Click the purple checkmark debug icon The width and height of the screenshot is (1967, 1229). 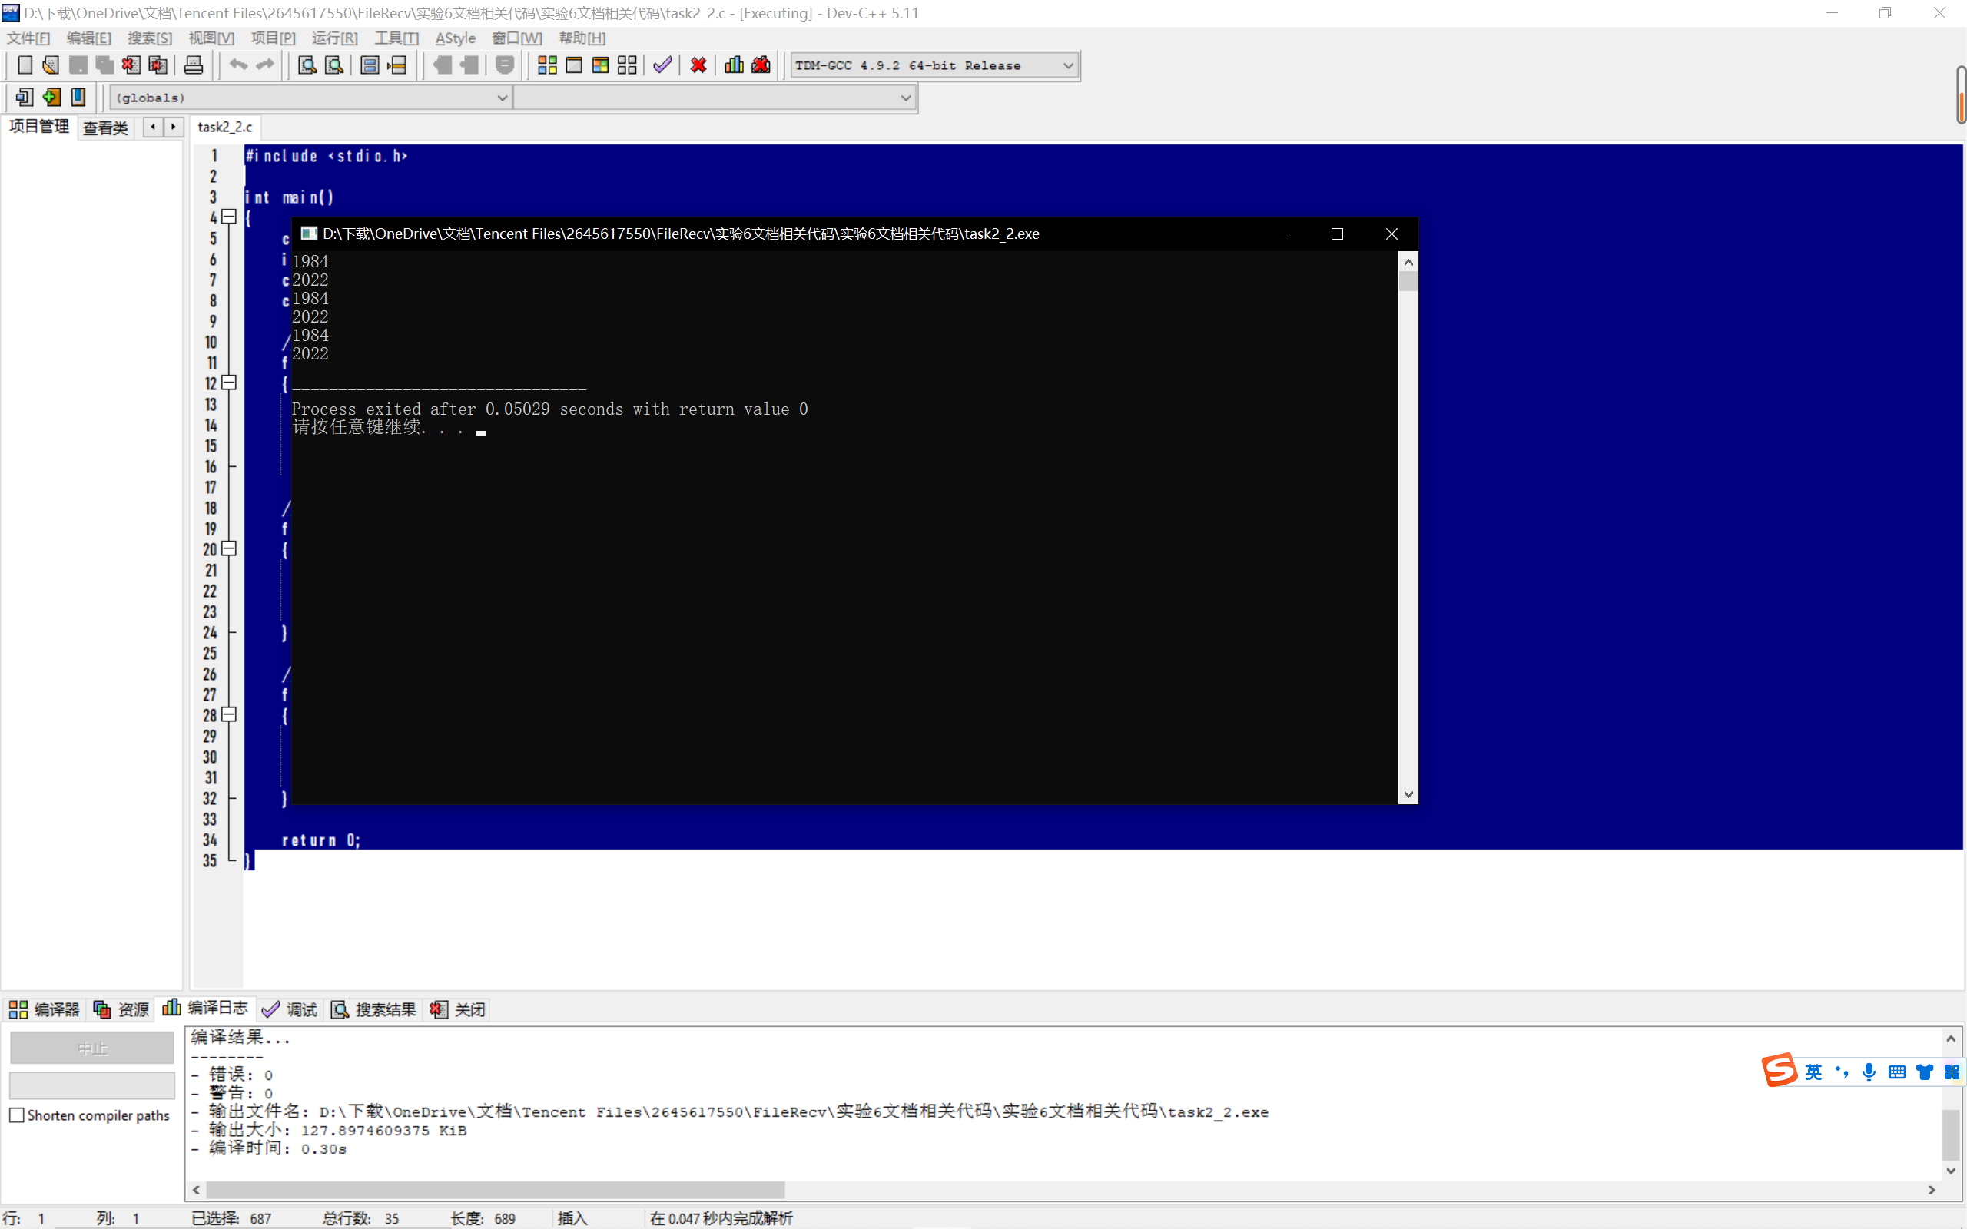(662, 65)
